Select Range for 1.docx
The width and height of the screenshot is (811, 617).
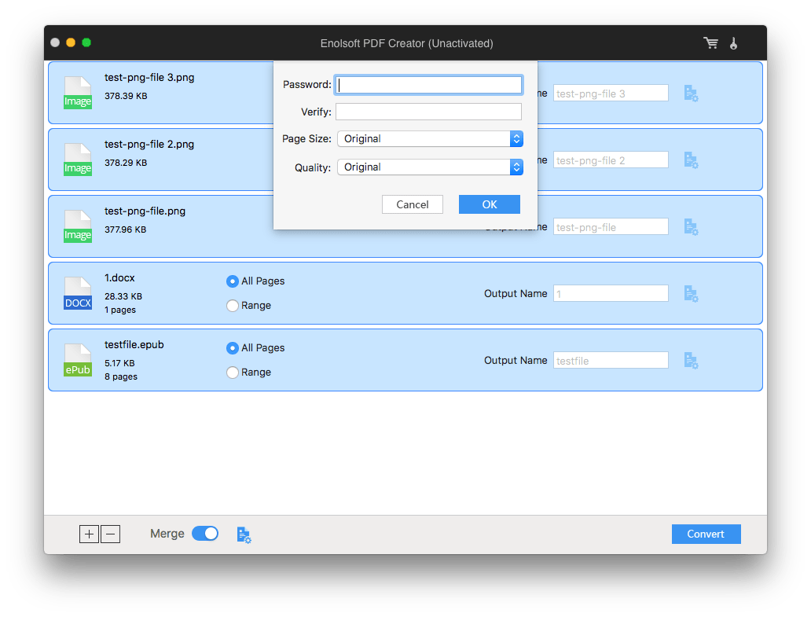coord(249,306)
